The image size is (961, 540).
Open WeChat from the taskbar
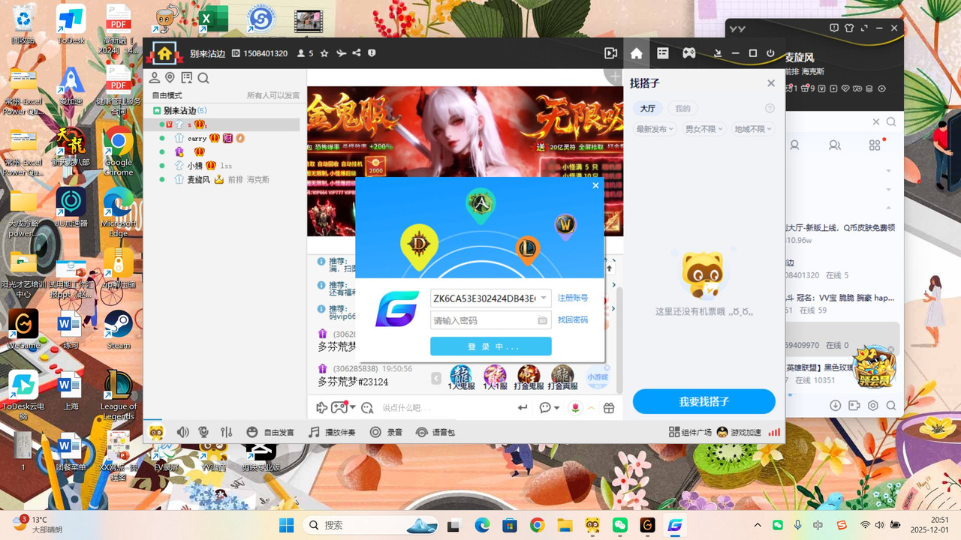click(x=619, y=525)
